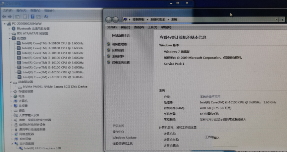Open 文件(F) menu in System window

point(112,27)
